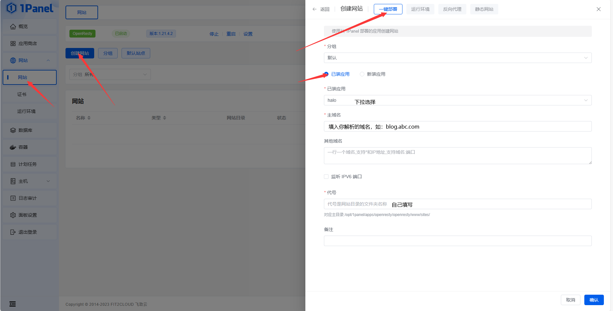This screenshot has width=613, height=311.
Task: Switch to the 运行环境 tab
Action: click(x=420, y=9)
